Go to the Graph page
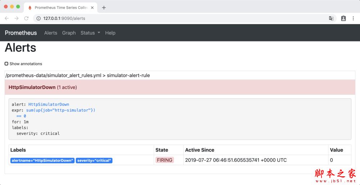360x185 pixels. tap(69, 33)
